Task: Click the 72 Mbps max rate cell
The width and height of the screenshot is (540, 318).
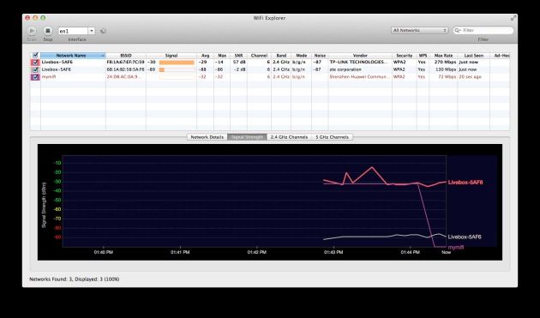Action: pyautogui.click(x=447, y=77)
